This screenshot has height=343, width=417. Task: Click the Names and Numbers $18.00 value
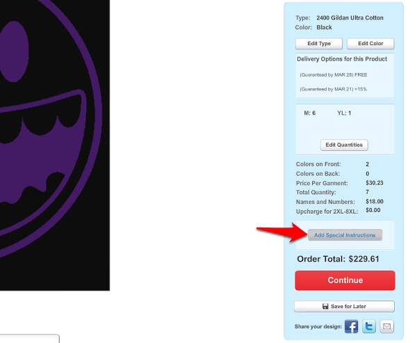[375, 202]
